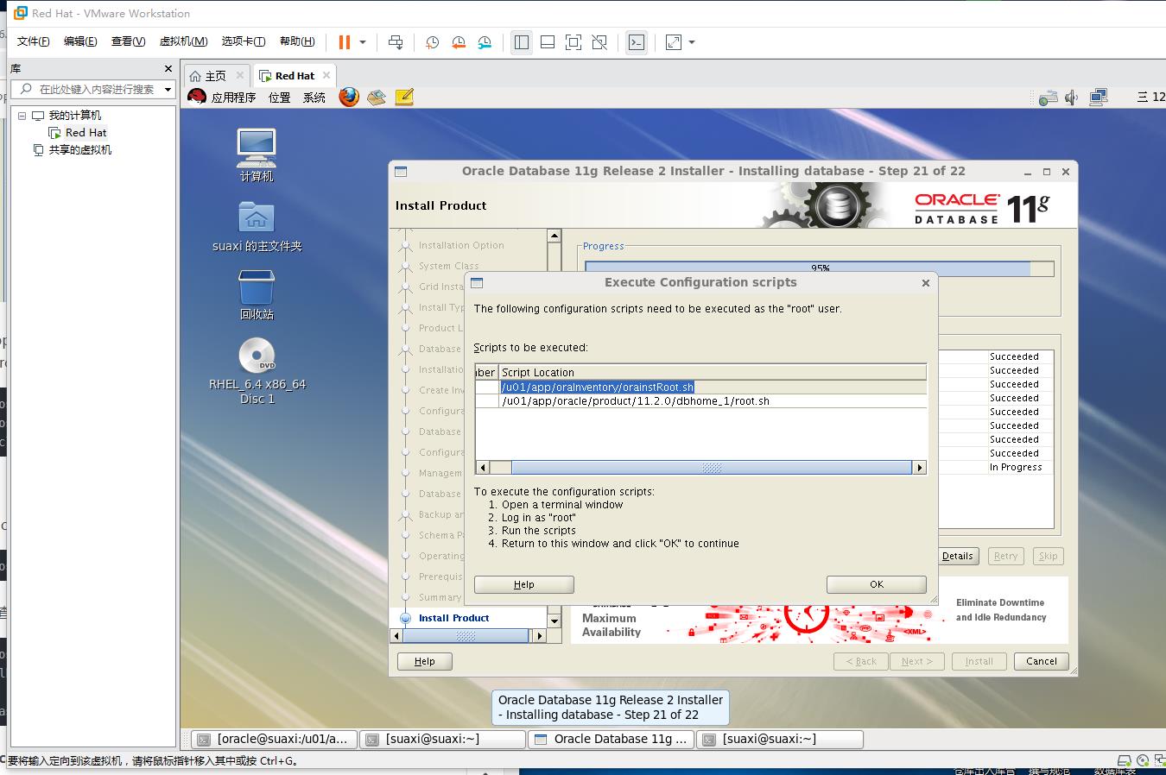Toggle the library sidebar view

click(522, 41)
